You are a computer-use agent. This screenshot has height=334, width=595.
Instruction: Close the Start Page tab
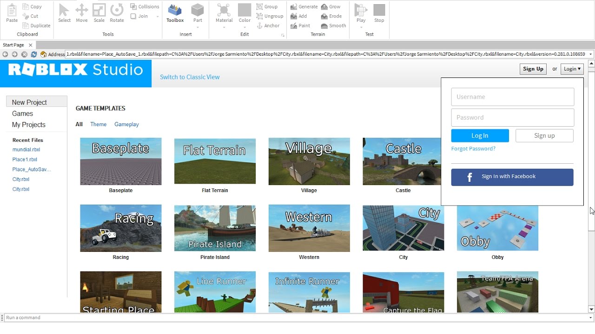[x=30, y=45]
